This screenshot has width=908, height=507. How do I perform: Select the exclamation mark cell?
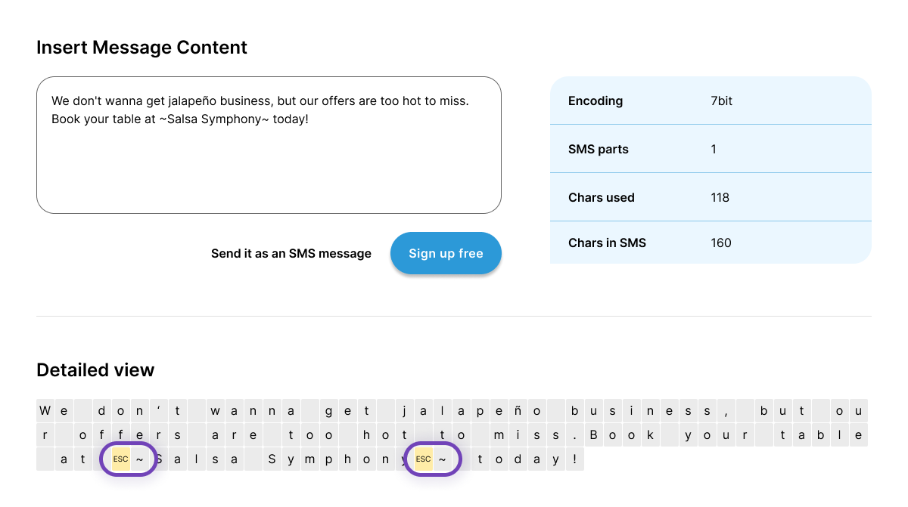[x=575, y=459]
